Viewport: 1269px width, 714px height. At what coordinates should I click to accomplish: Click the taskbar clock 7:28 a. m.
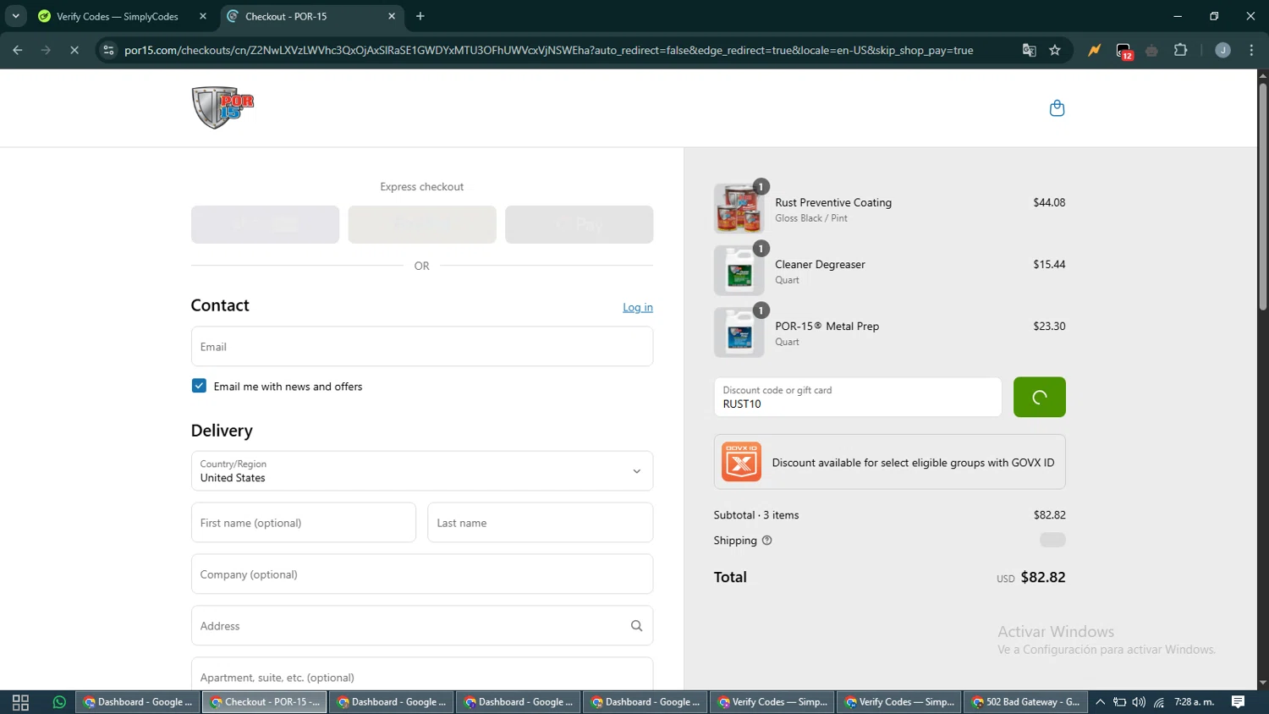click(x=1194, y=702)
